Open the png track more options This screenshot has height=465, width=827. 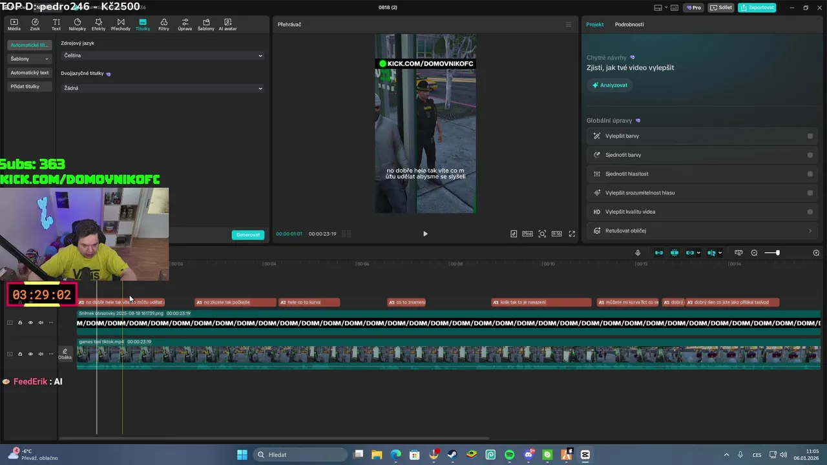[x=51, y=322]
